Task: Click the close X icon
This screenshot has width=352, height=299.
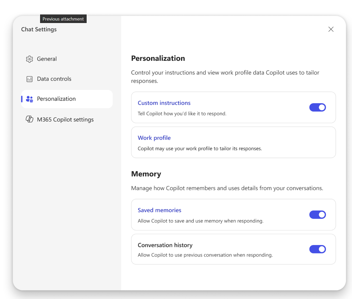Action: coord(331,29)
